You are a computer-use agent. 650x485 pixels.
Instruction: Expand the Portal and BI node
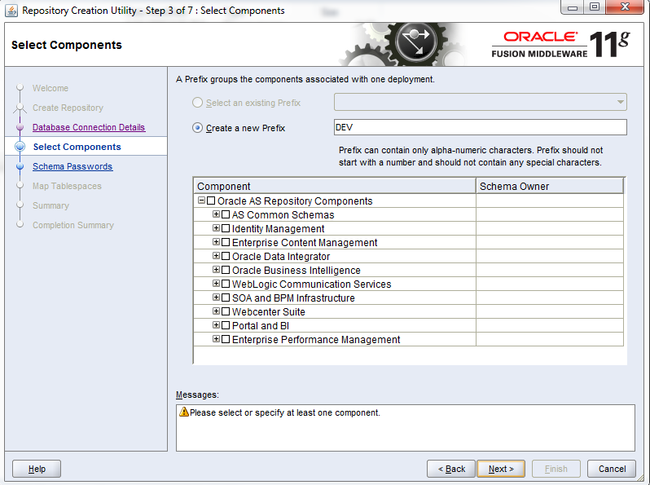pyautogui.click(x=216, y=325)
